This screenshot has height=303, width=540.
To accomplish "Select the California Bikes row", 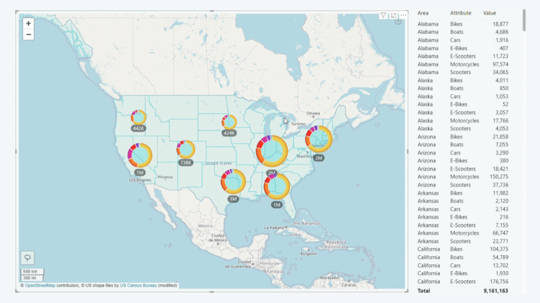I will [x=456, y=249].
